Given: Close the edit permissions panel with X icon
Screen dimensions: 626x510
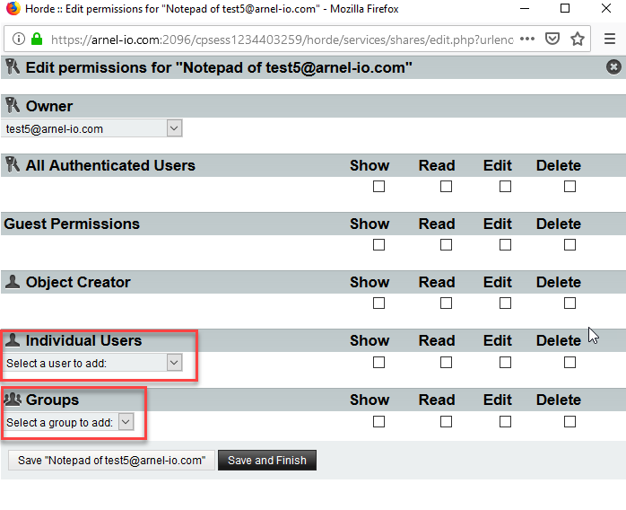Looking at the screenshot, I should (x=613, y=66).
